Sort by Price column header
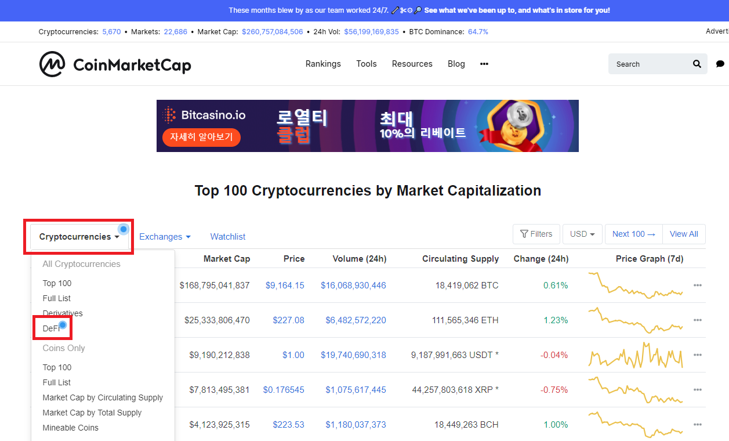The height and width of the screenshot is (441, 729). [x=294, y=259]
